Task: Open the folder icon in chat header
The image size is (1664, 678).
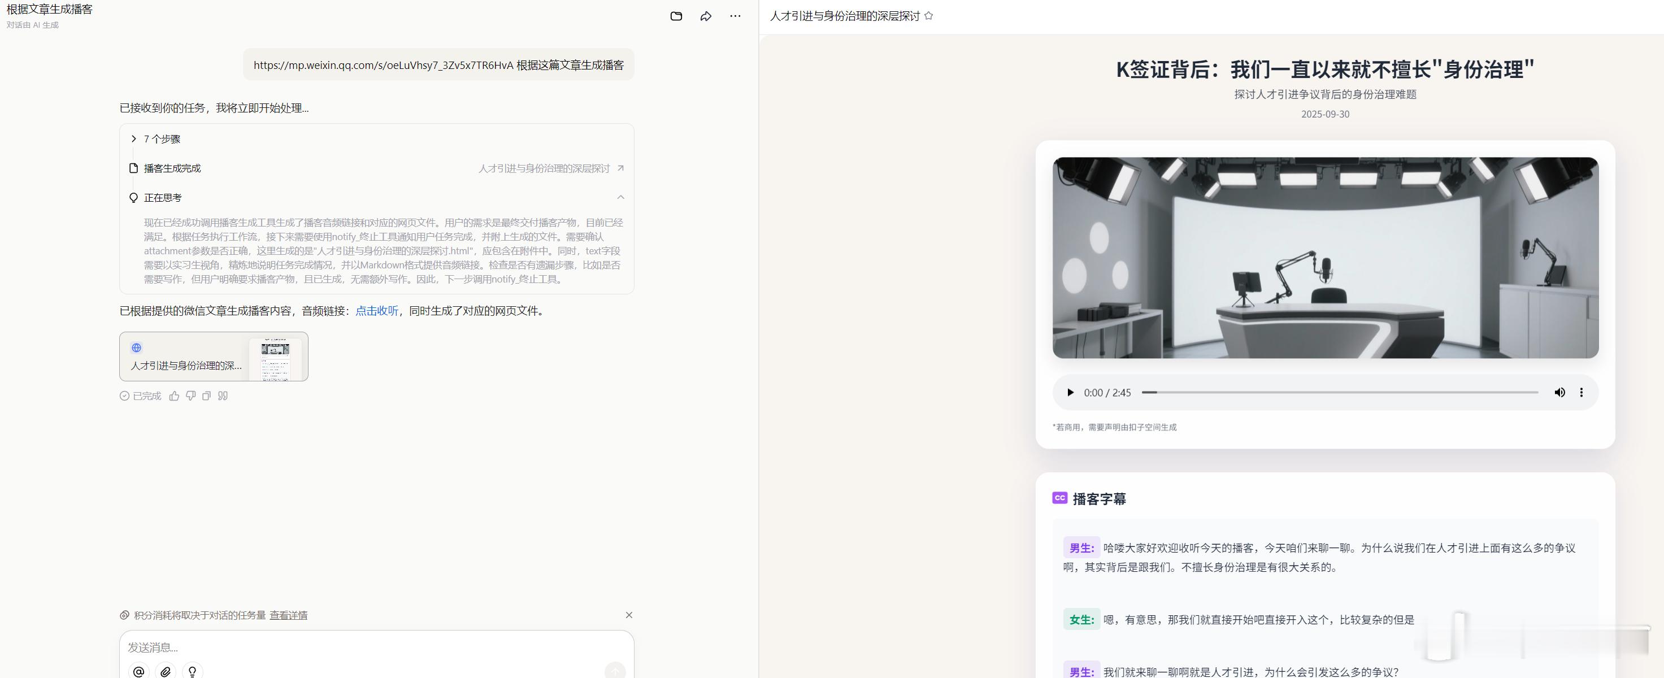Action: tap(676, 16)
